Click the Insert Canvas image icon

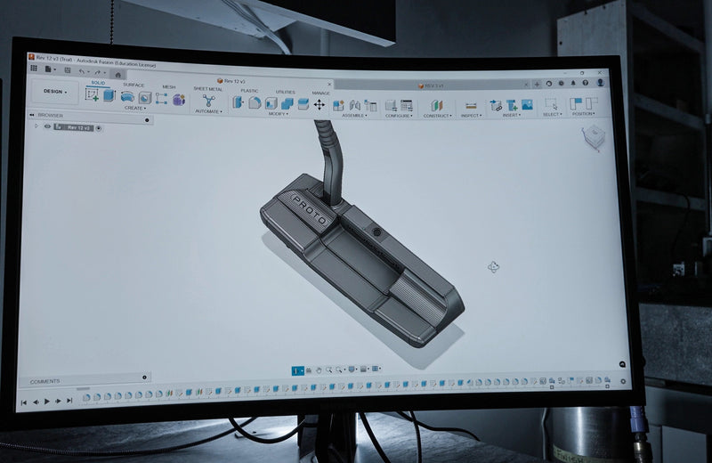[x=527, y=105]
